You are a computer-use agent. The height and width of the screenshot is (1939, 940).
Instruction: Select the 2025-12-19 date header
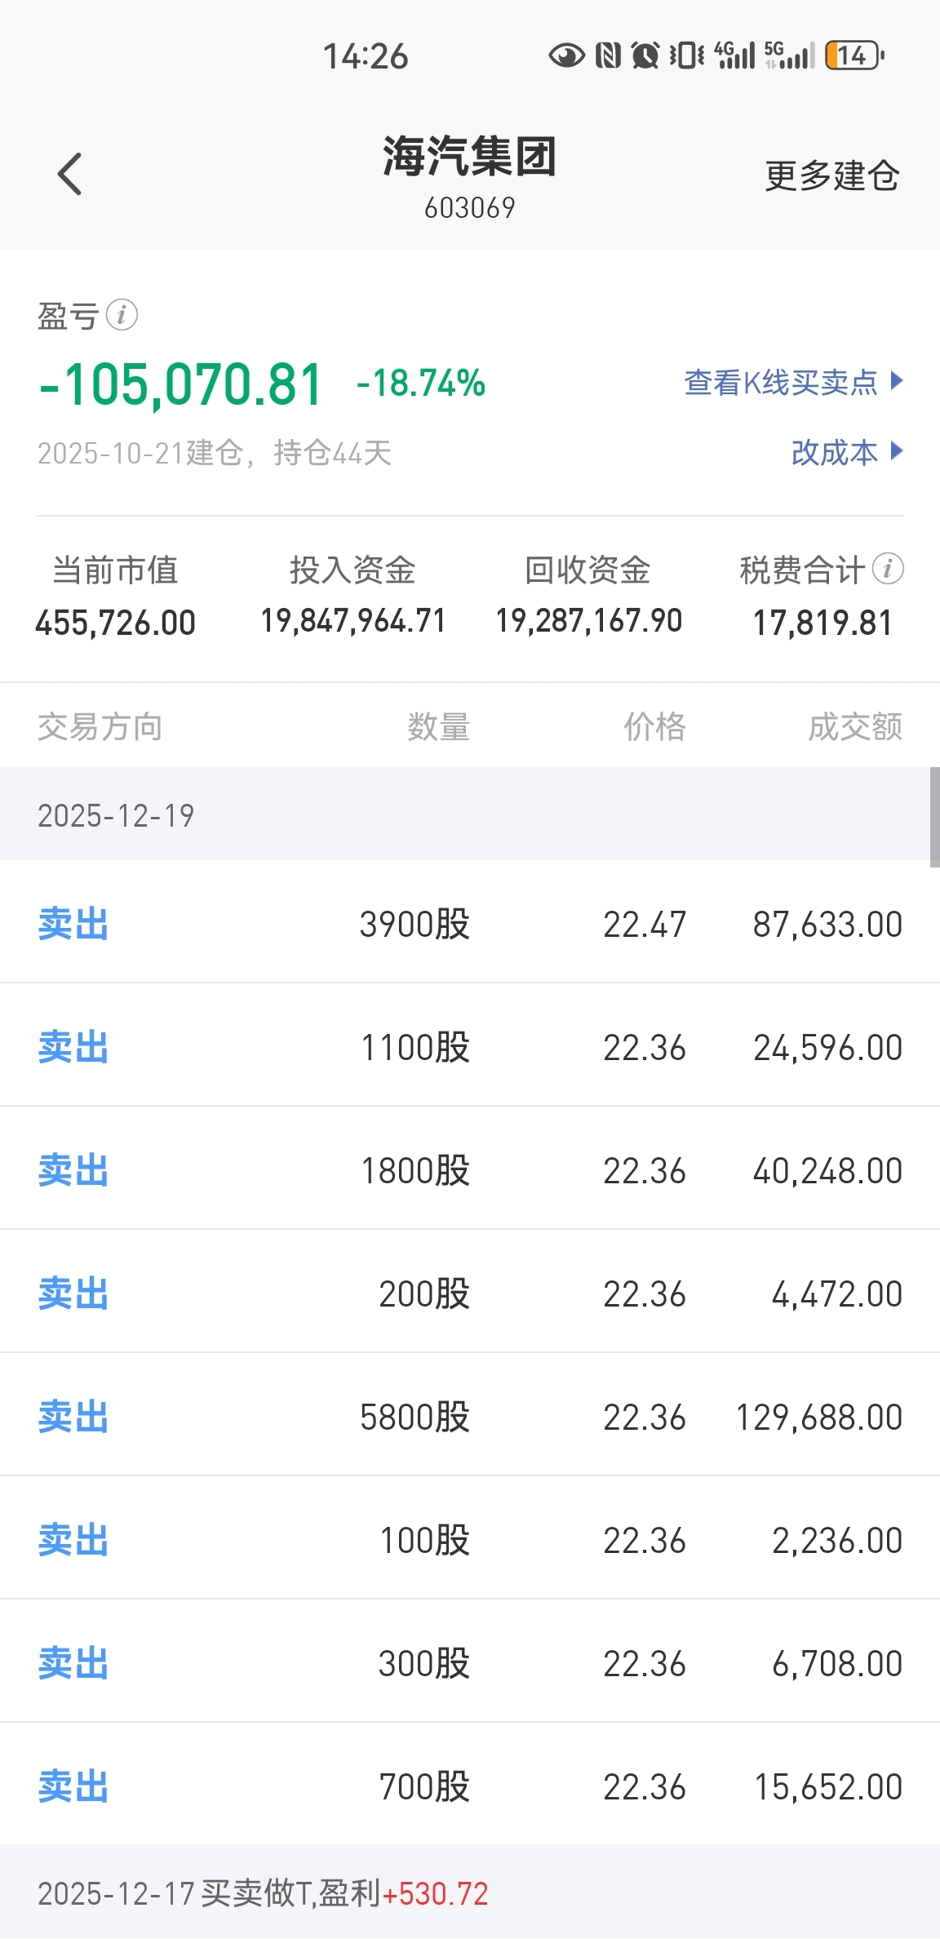(116, 815)
